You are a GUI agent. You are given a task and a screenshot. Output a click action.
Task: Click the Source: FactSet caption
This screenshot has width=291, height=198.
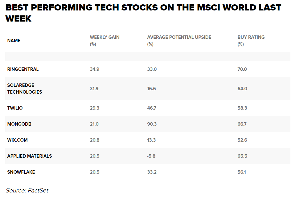click(27, 190)
